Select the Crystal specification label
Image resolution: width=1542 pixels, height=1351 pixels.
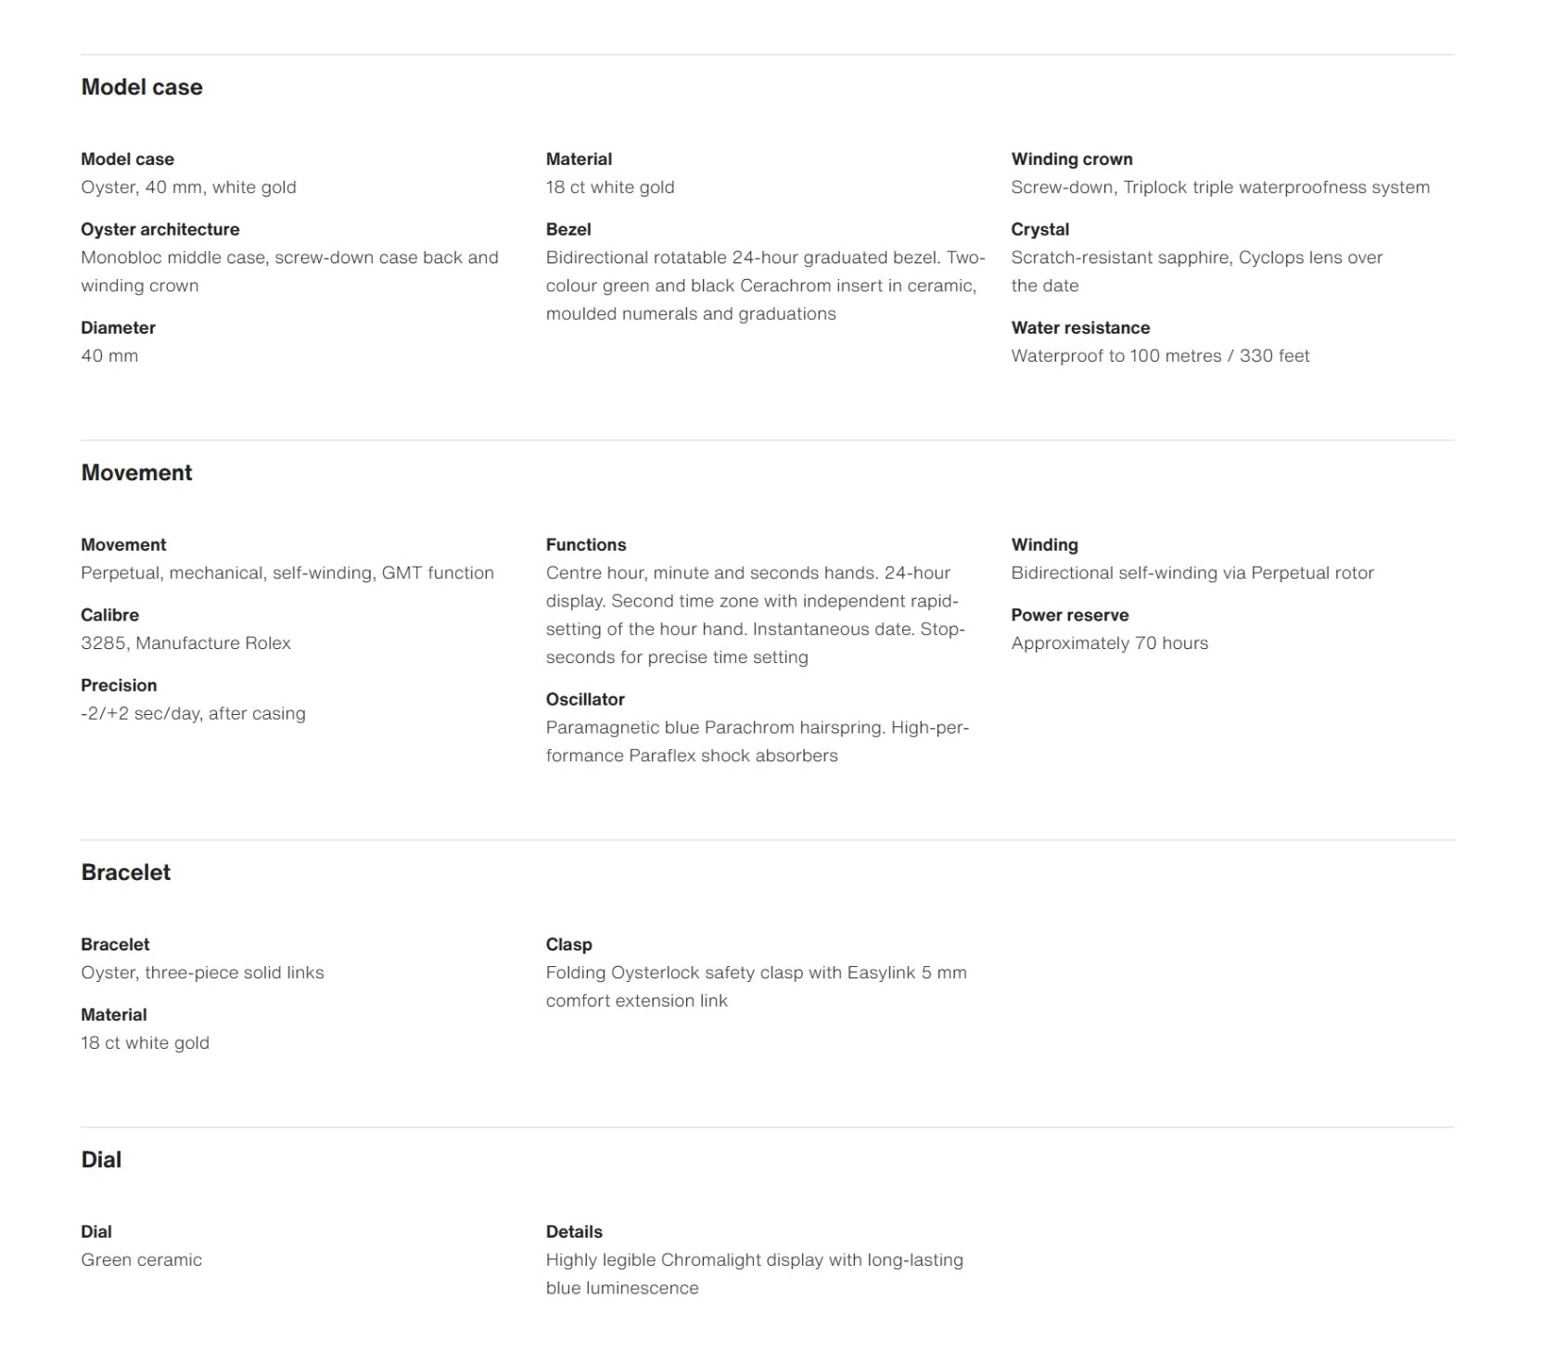1039,229
